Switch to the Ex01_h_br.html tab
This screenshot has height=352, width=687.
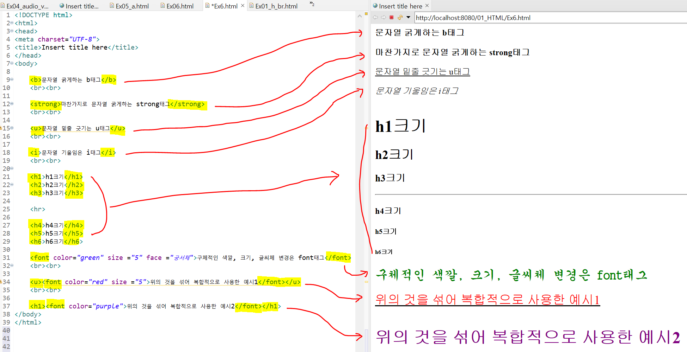click(x=274, y=6)
